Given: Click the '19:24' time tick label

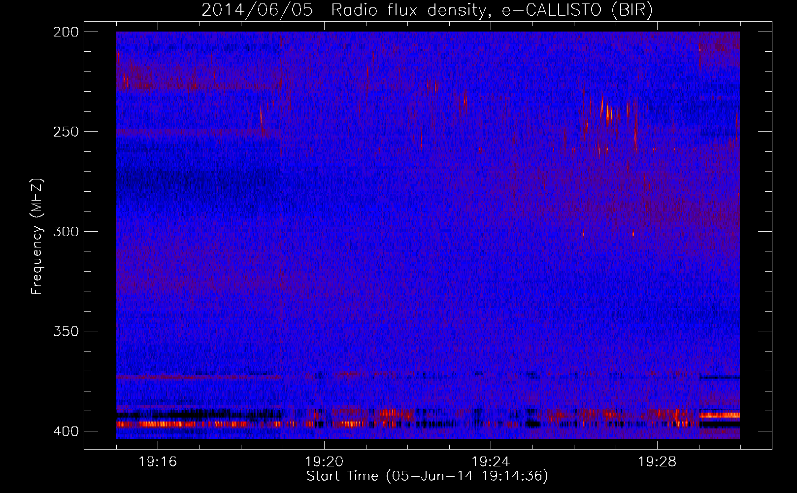Looking at the screenshot, I should point(491,462).
